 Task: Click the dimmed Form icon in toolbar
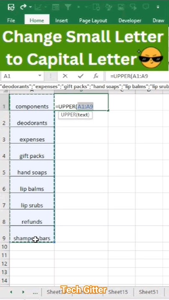click(x=56, y=7)
